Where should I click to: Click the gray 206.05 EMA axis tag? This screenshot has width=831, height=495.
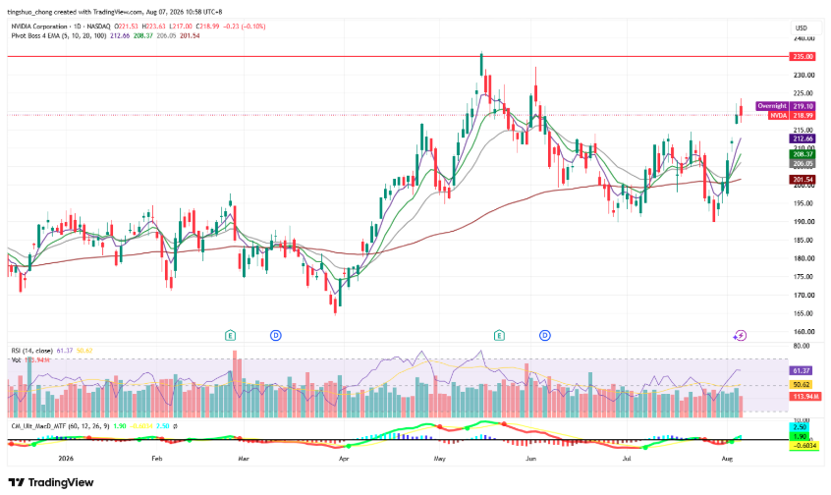pyautogui.click(x=802, y=164)
